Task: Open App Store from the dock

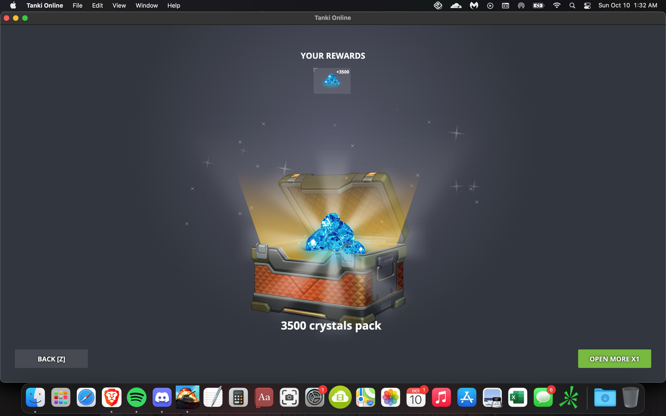Action: point(467,397)
